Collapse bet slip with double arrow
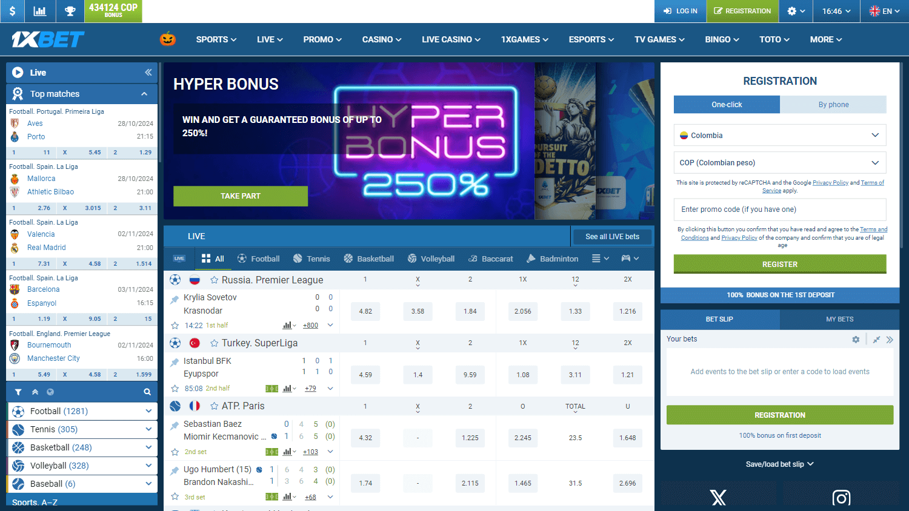909x511 pixels. (890, 340)
